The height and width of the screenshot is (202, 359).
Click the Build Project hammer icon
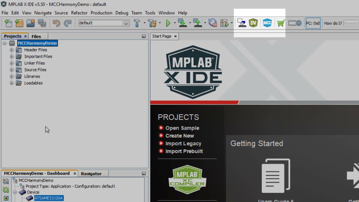[137, 23]
